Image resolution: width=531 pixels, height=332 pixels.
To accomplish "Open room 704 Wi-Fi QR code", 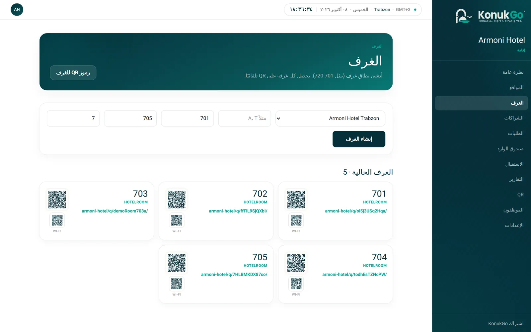I will pyautogui.click(x=296, y=284).
